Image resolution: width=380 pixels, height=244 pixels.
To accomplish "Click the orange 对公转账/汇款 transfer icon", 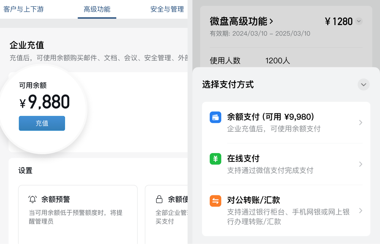I will (215, 201).
